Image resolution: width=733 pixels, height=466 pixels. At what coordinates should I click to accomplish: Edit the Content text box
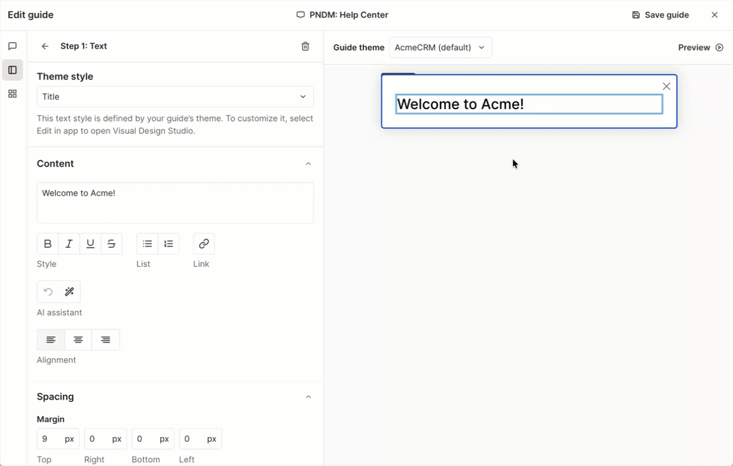[x=175, y=203]
